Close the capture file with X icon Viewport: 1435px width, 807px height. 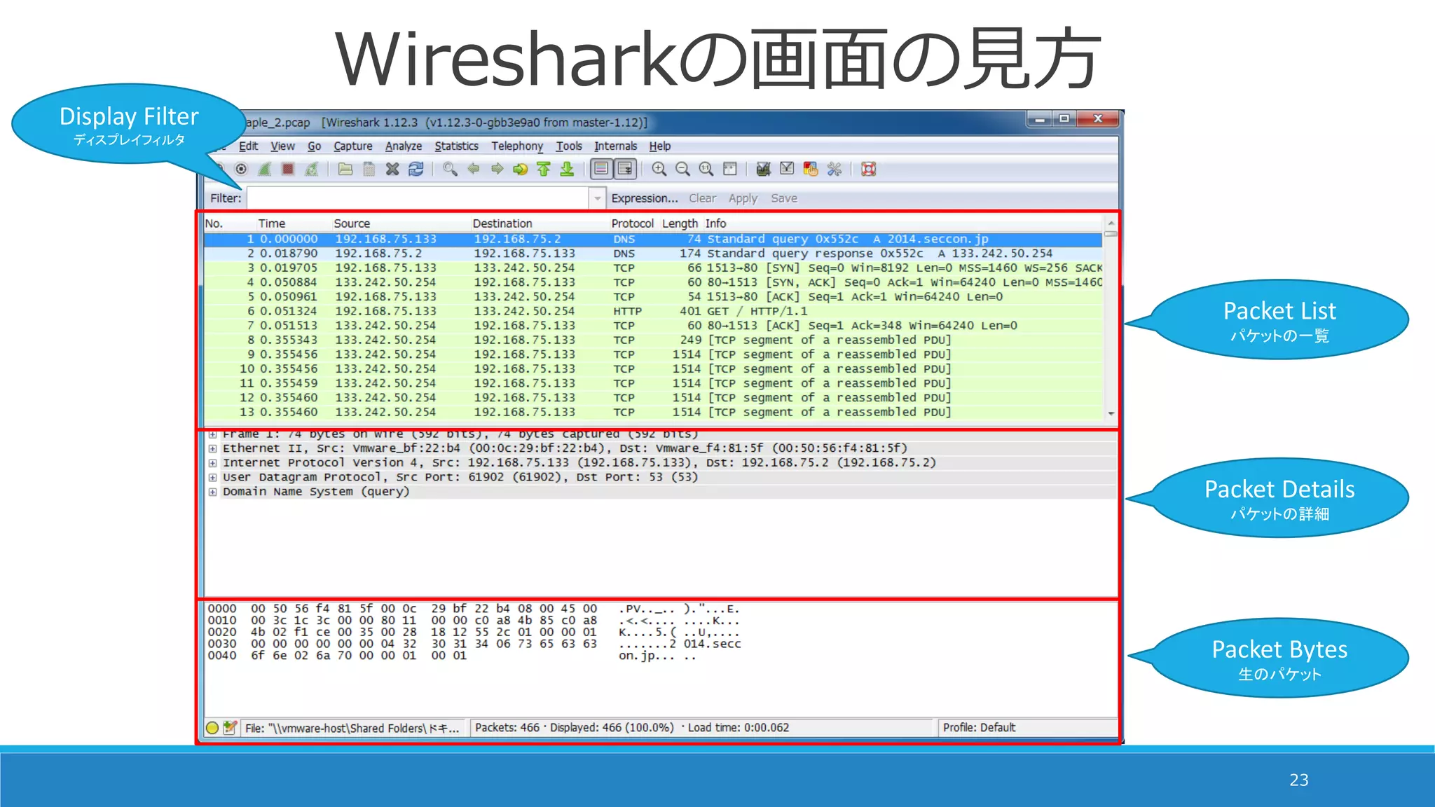click(392, 170)
